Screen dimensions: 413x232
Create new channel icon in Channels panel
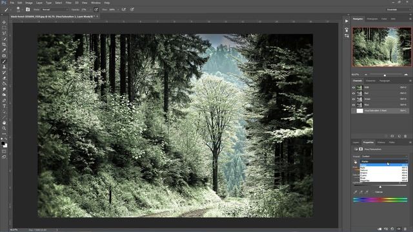(x=399, y=136)
